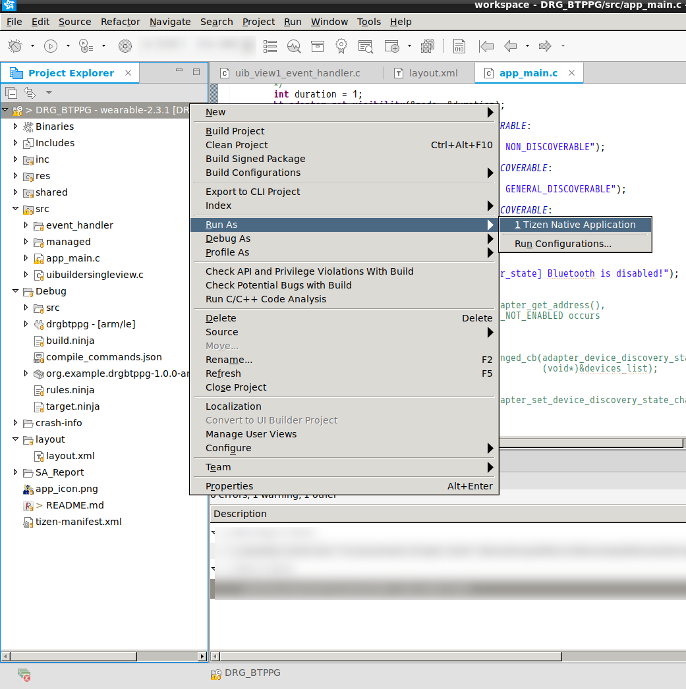Click the Forward navigation arrow icon
This screenshot has height=689, width=686.
coord(545,45)
